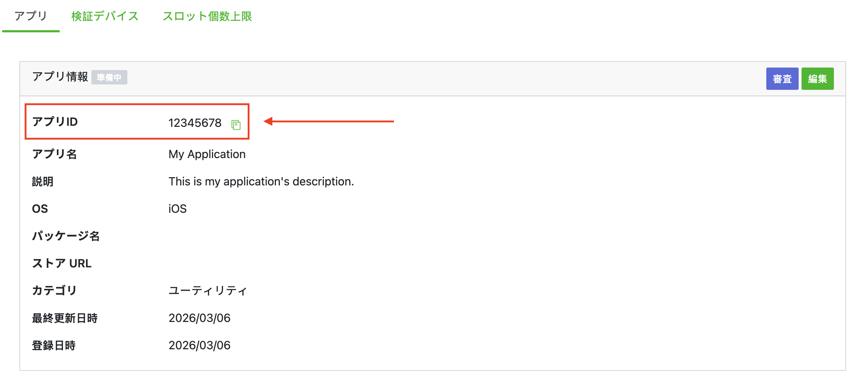Click the アプリ情報 panel heading
Viewport: 867px width, 378px height.
pos(60,77)
